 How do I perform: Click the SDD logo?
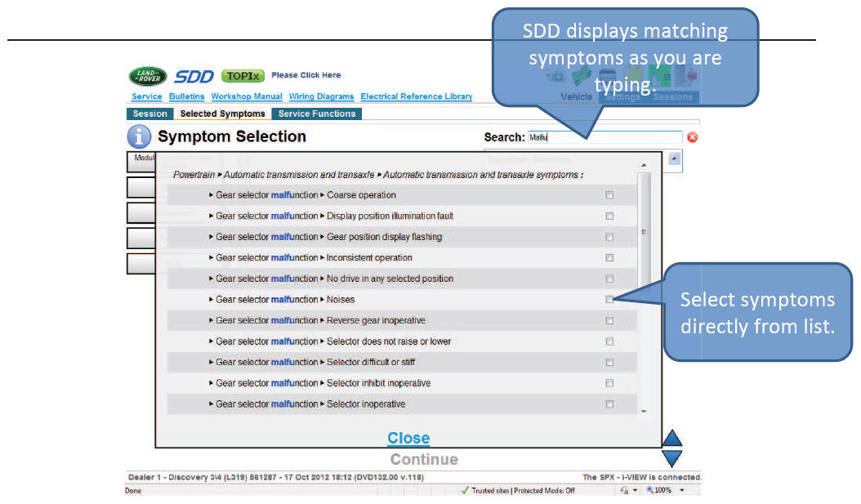click(194, 77)
